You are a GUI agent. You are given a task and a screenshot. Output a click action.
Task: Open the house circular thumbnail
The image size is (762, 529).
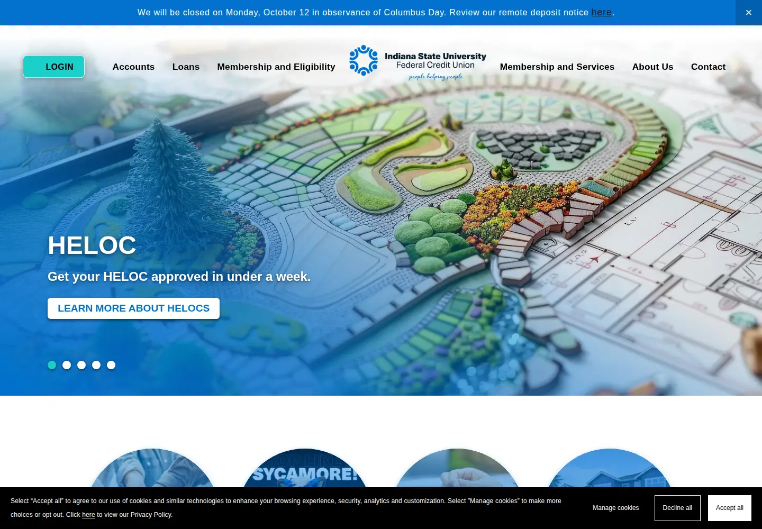click(x=610, y=468)
